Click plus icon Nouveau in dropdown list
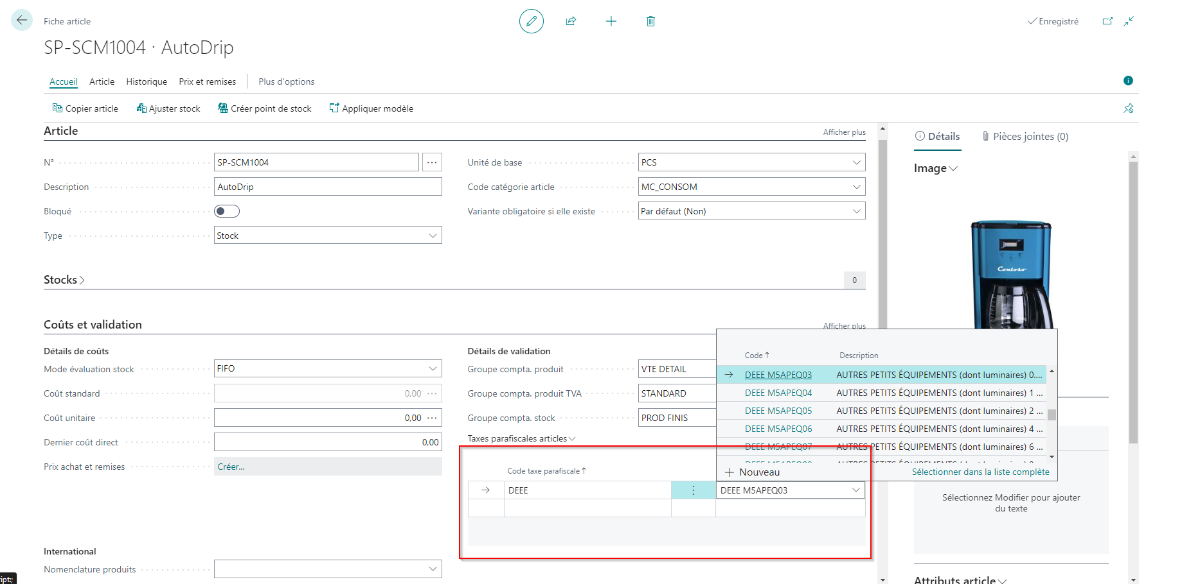 [x=730, y=472]
